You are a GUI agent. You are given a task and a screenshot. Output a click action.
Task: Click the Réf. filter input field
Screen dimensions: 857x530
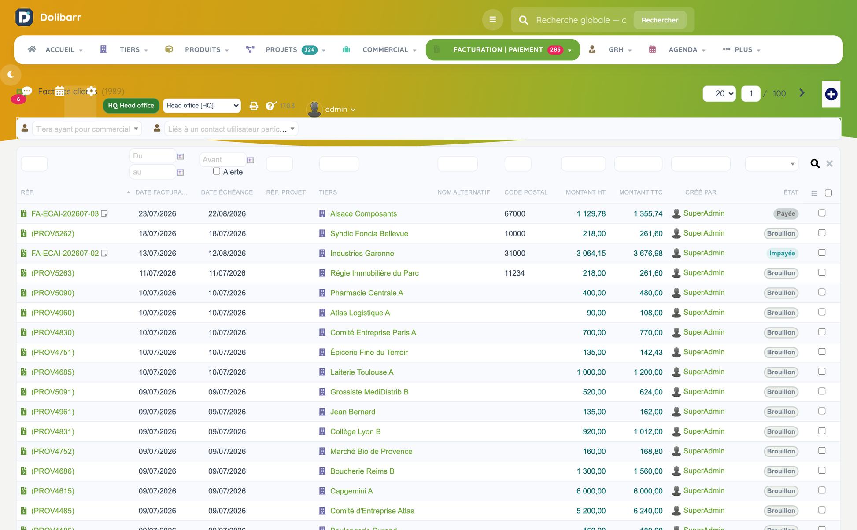pyautogui.click(x=34, y=164)
